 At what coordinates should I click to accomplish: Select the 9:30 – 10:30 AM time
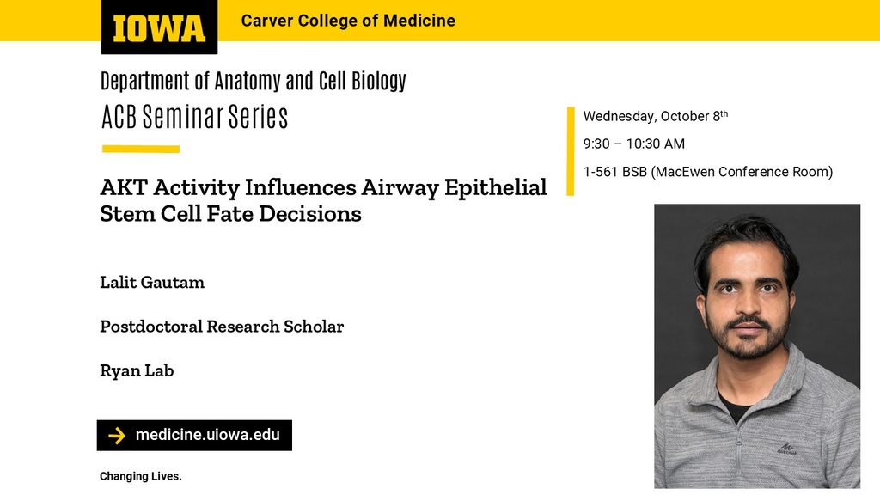(633, 144)
